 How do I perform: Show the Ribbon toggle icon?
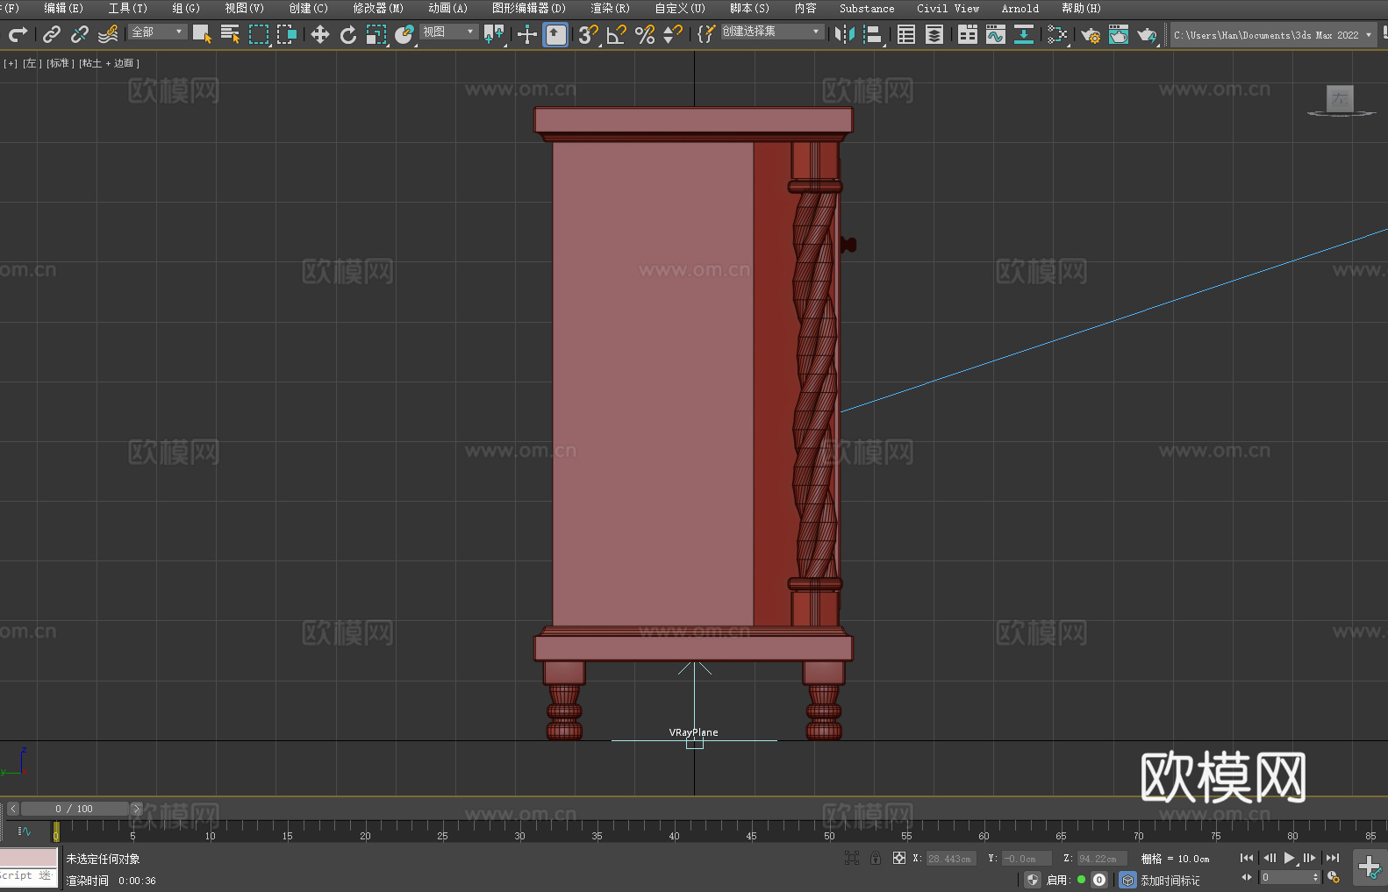click(x=968, y=34)
